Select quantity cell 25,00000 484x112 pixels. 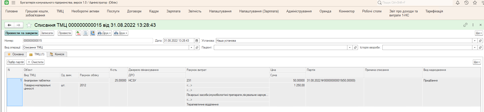[118, 80]
